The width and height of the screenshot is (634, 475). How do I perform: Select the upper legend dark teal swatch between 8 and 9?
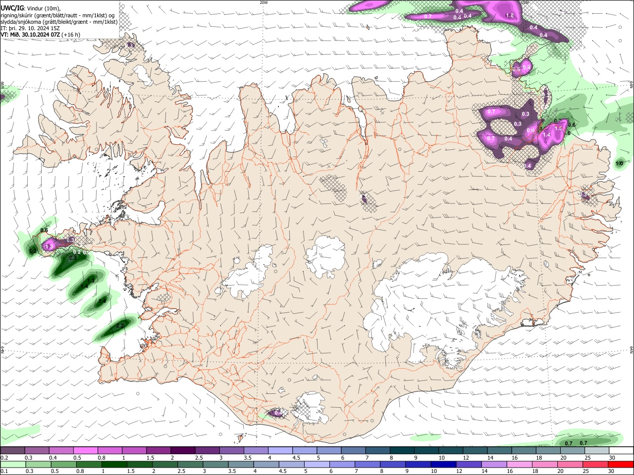(x=402, y=451)
